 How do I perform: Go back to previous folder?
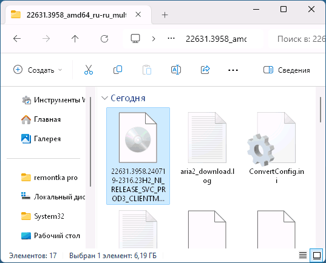pyautogui.click(x=17, y=39)
